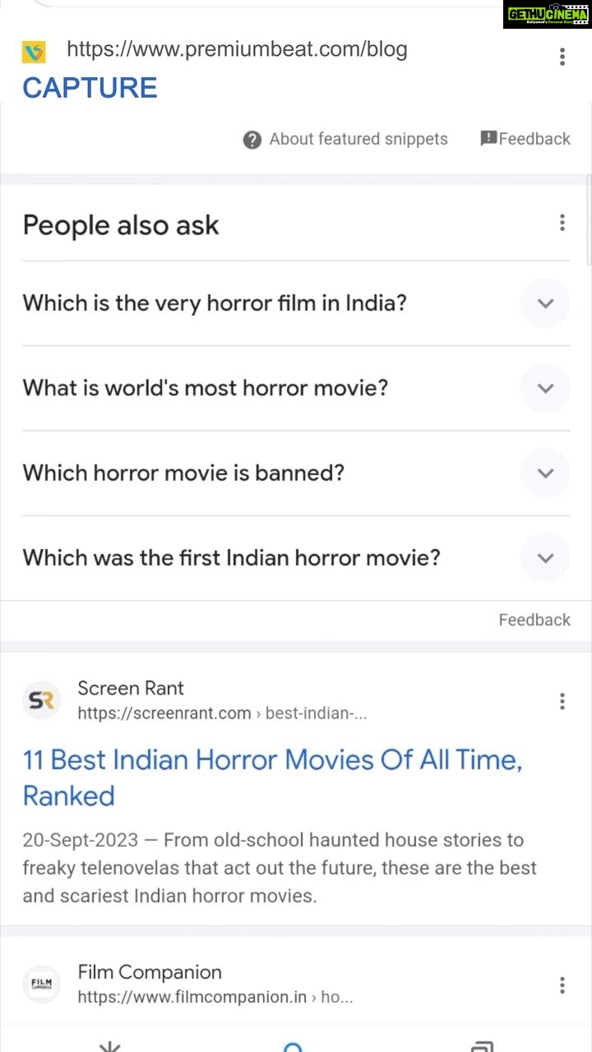Image resolution: width=592 pixels, height=1052 pixels.
Task: Expand 'Which horror movie is banned?' chevron
Action: point(545,473)
